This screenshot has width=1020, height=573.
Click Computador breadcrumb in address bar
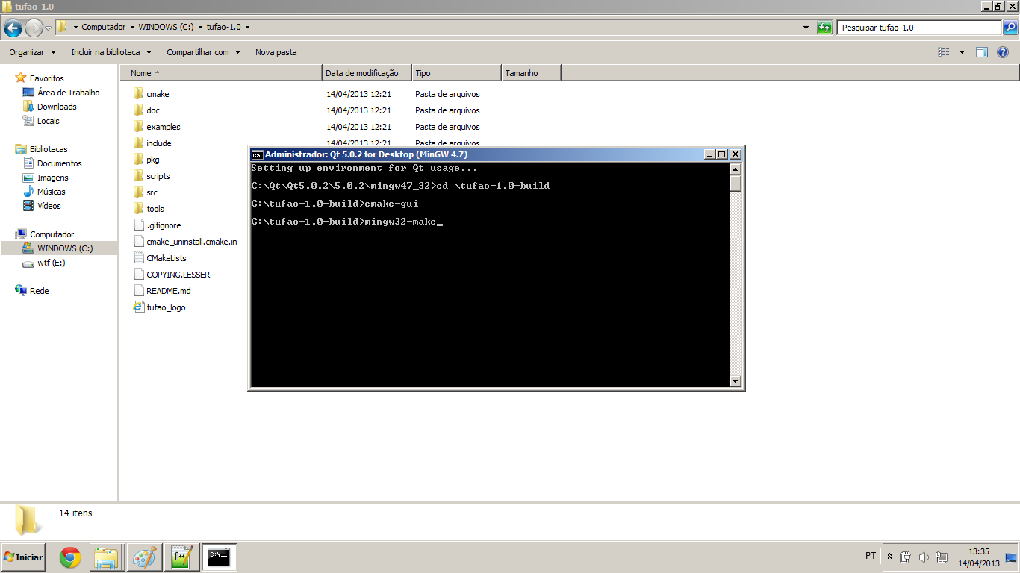click(x=103, y=27)
